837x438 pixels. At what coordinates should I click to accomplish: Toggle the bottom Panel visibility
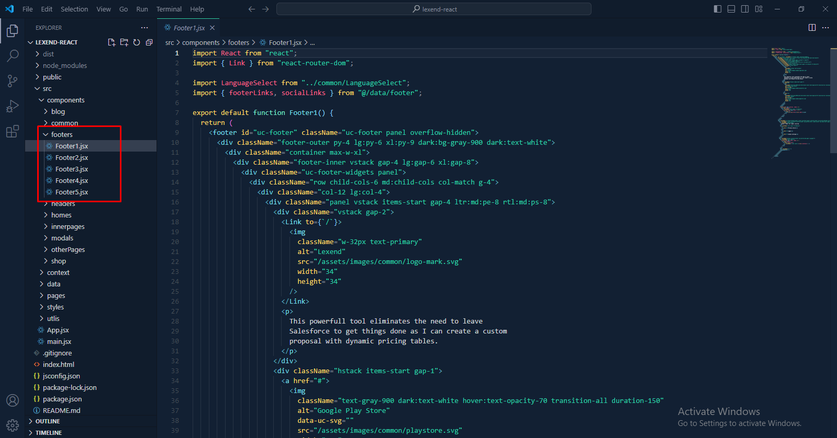tap(731, 9)
